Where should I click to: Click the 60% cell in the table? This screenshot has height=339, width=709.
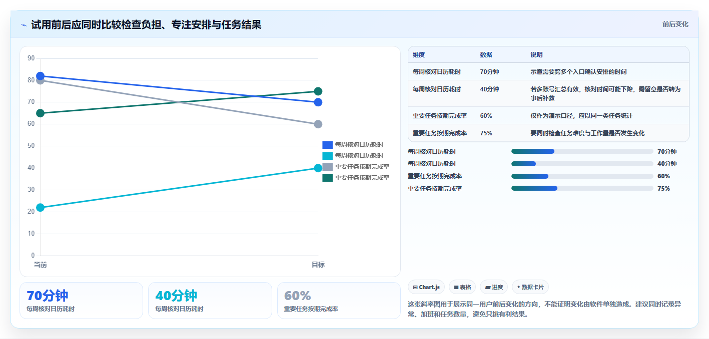(x=486, y=116)
